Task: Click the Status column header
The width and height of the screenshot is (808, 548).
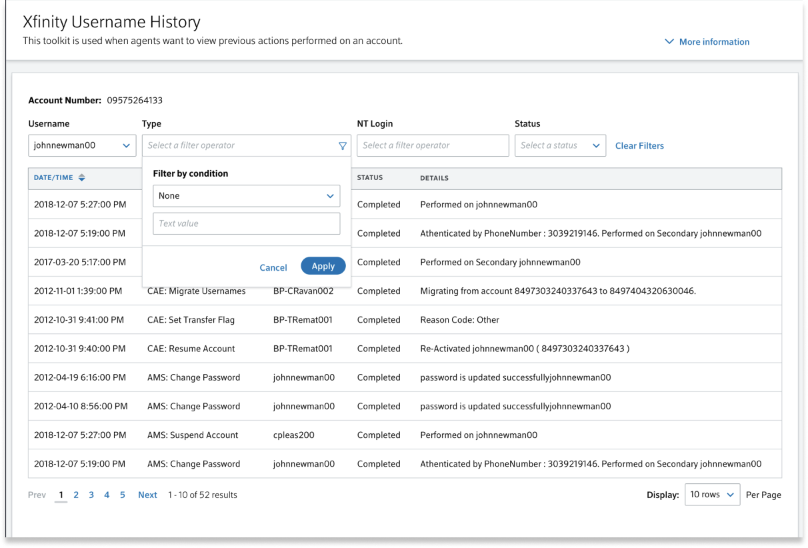Action: (369, 178)
